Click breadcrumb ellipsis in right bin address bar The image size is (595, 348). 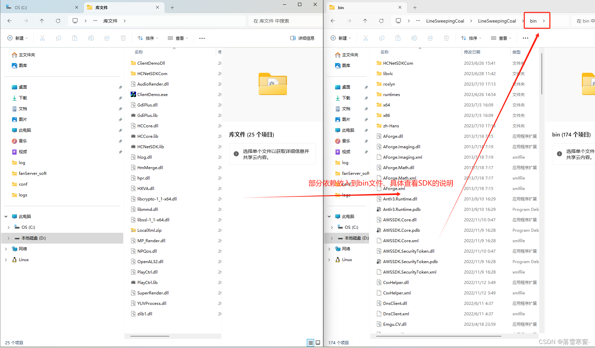pos(418,21)
